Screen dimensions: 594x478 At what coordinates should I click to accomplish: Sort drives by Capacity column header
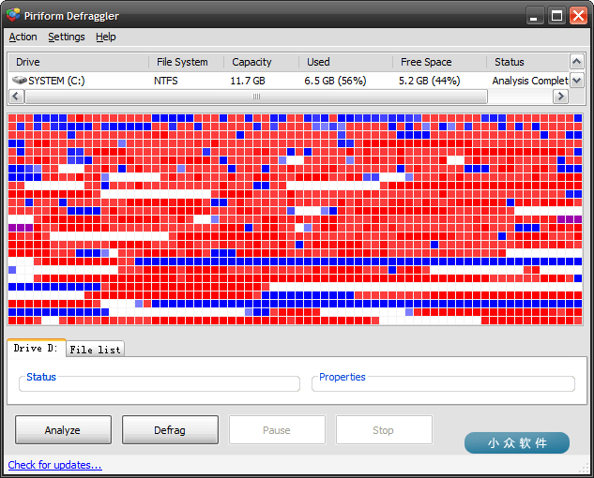point(251,62)
